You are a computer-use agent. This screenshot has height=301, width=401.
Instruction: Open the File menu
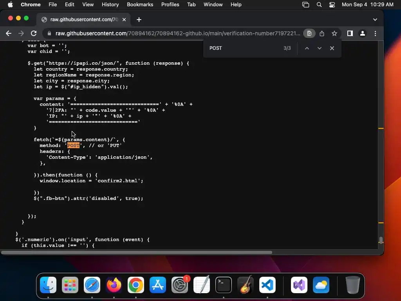[53, 5]
